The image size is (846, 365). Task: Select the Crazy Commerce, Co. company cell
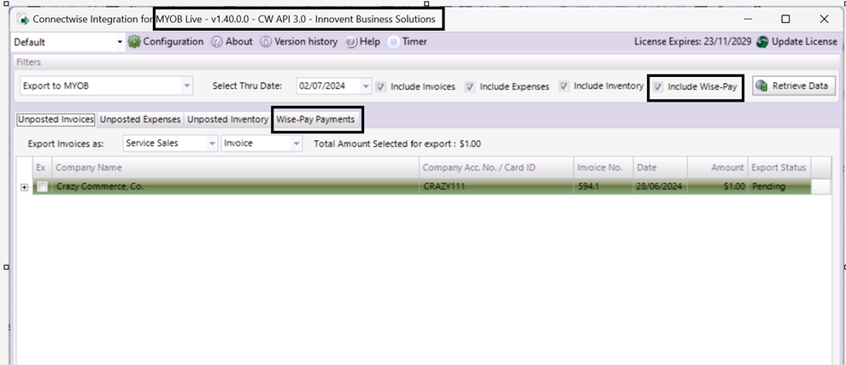(235, 187)
